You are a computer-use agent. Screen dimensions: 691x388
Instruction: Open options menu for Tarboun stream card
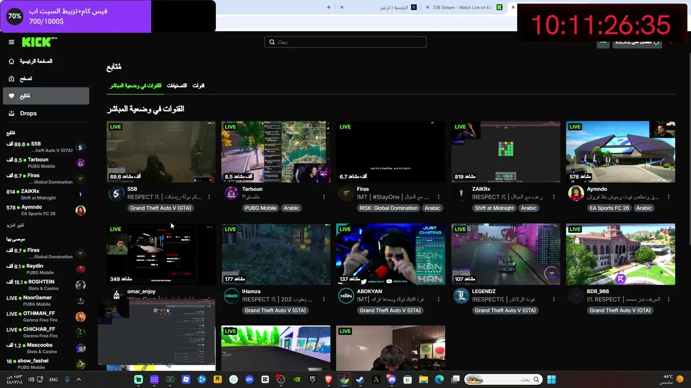[x=324, y=197]
